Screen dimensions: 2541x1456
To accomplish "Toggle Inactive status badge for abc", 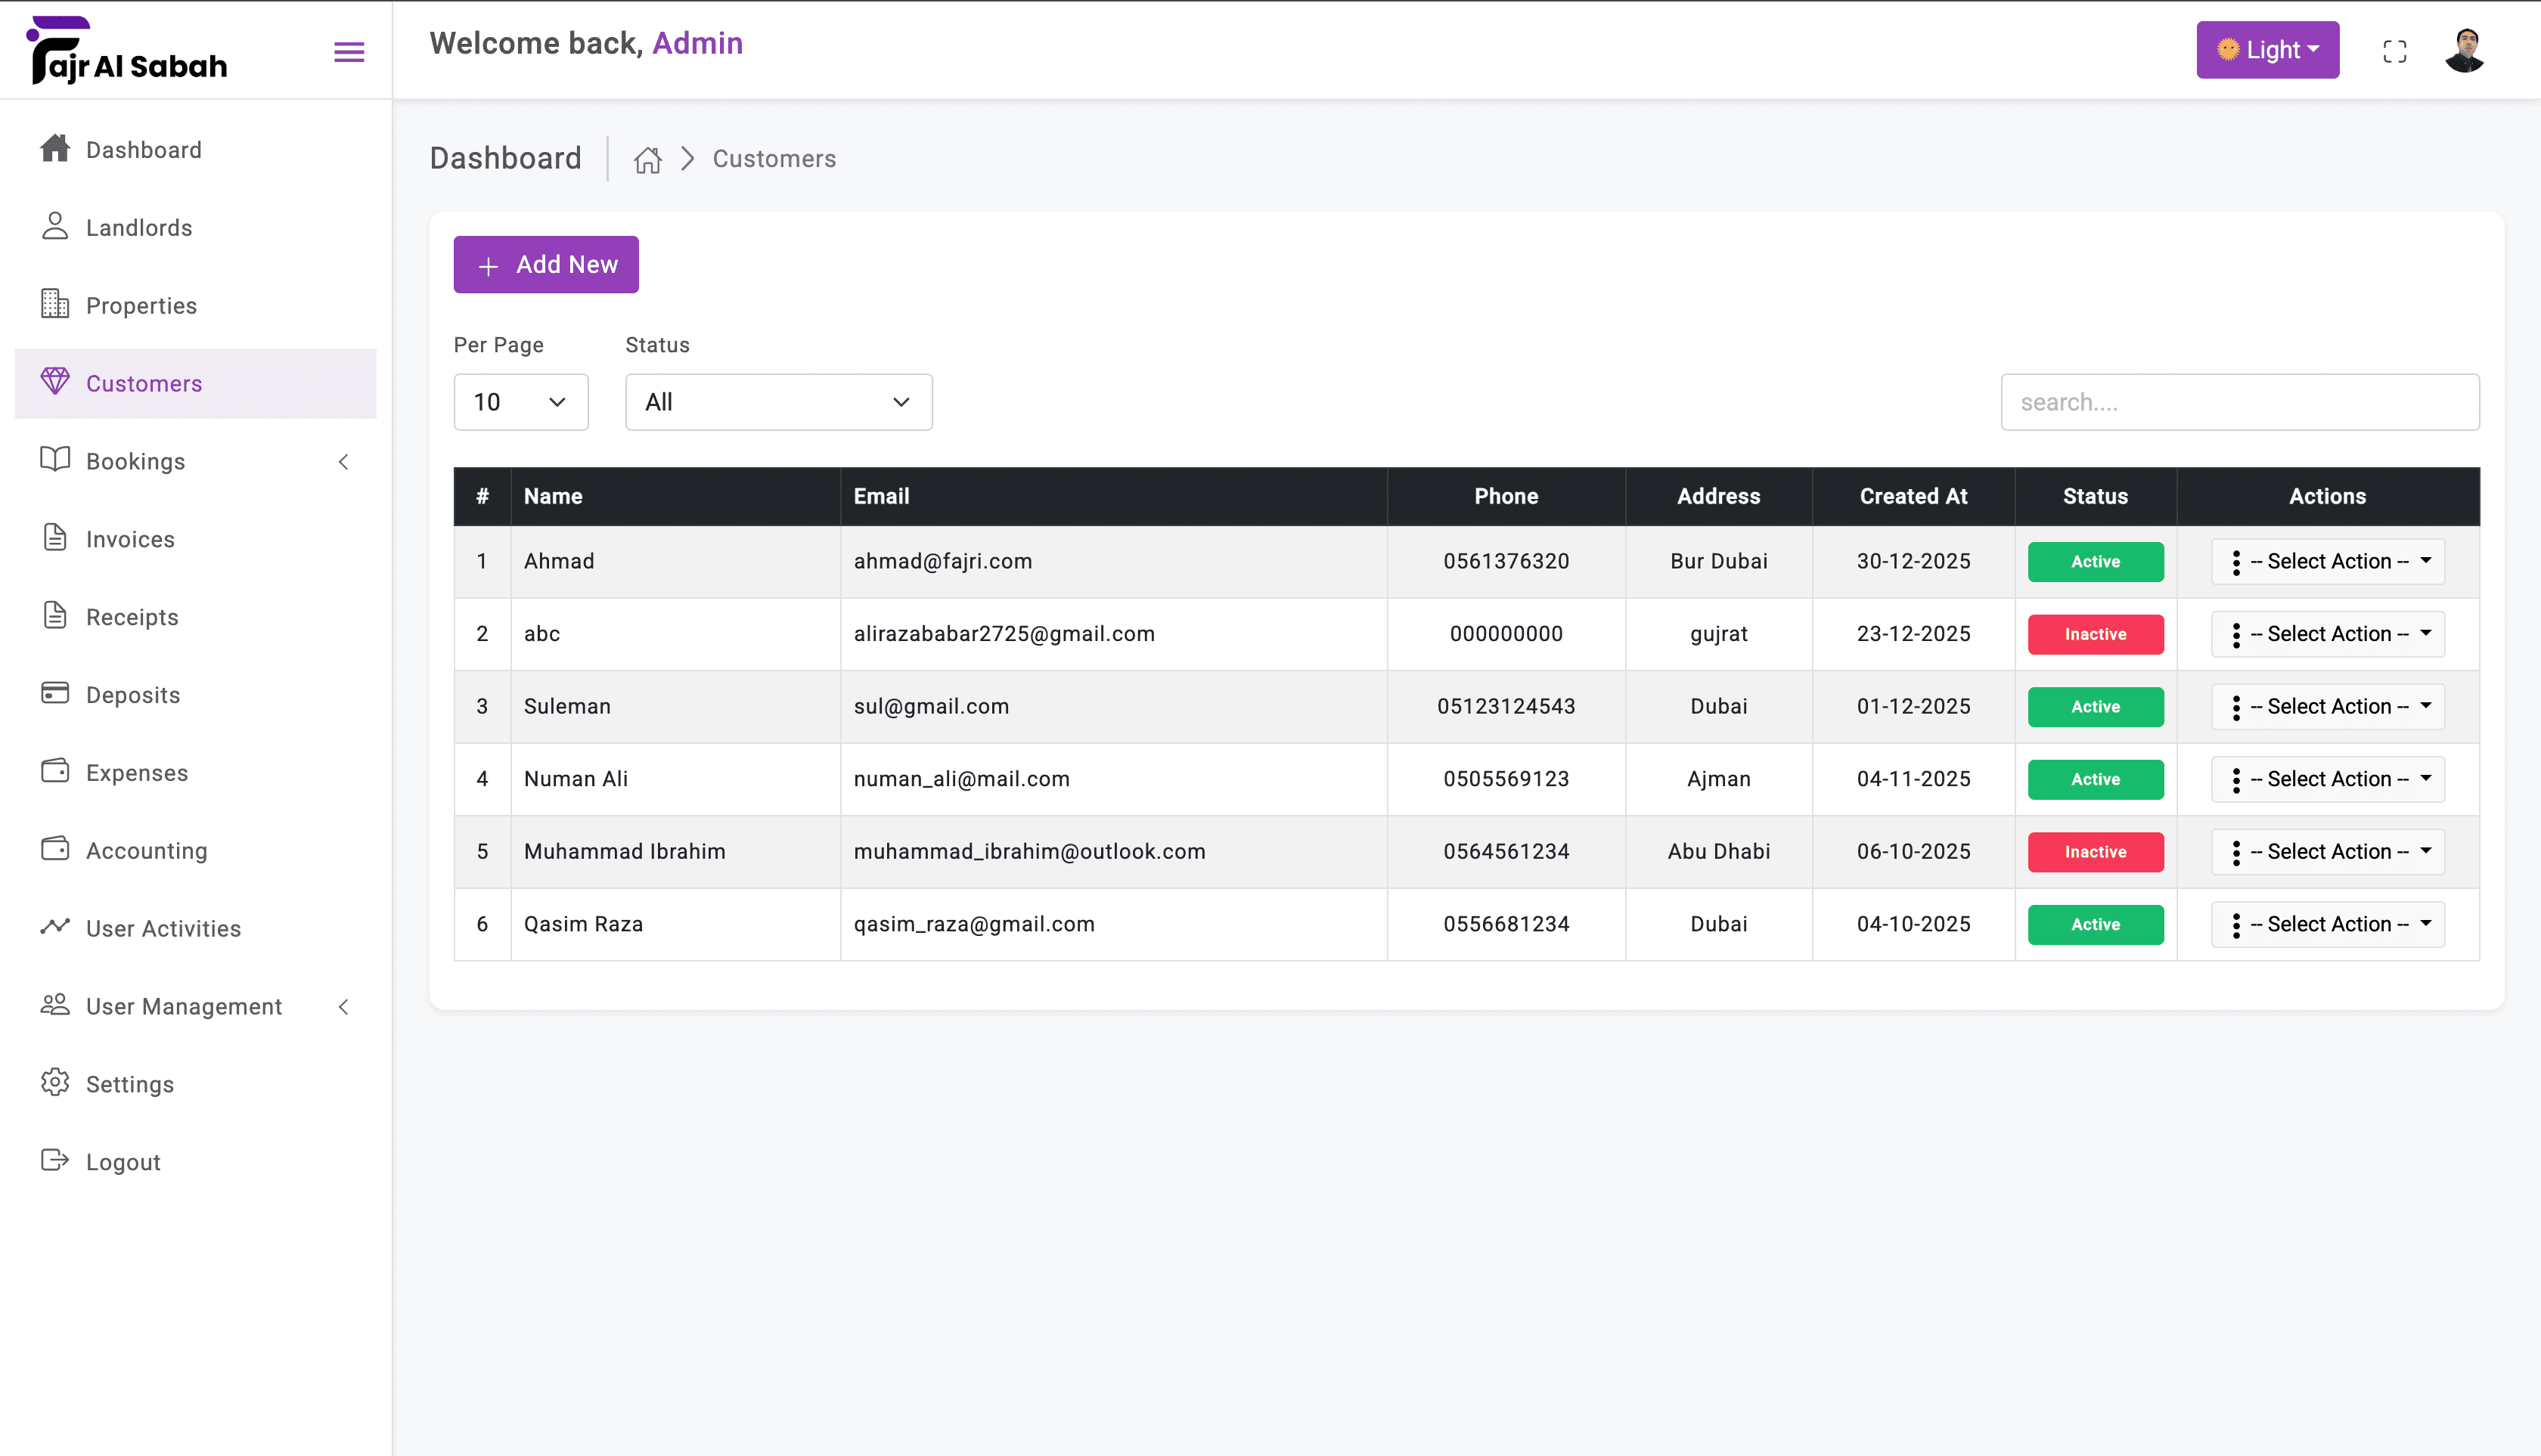I will click(x=2095, y=634).
